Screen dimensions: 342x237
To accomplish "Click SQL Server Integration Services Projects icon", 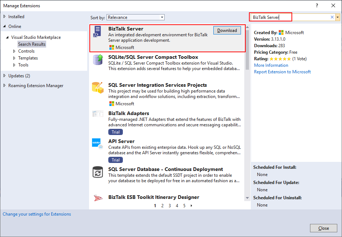I will (97, 87).
